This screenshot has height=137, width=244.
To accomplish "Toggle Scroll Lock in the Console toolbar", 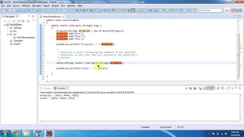I will click(204, 88).
